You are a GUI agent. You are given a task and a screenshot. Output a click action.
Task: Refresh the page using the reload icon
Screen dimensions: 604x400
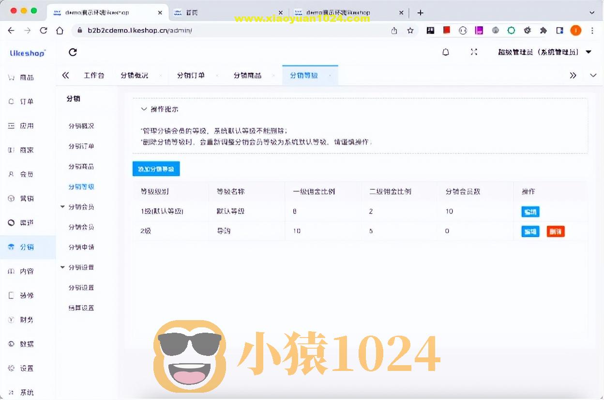tap(73, 52)
